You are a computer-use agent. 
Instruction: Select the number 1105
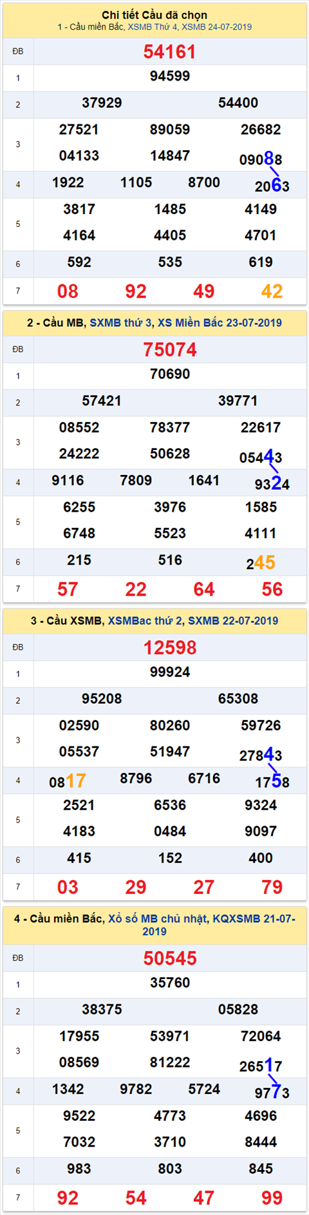(x=136, y=182)
